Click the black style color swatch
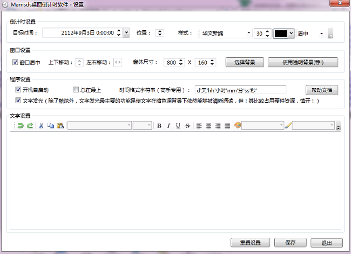 (281, 34)
